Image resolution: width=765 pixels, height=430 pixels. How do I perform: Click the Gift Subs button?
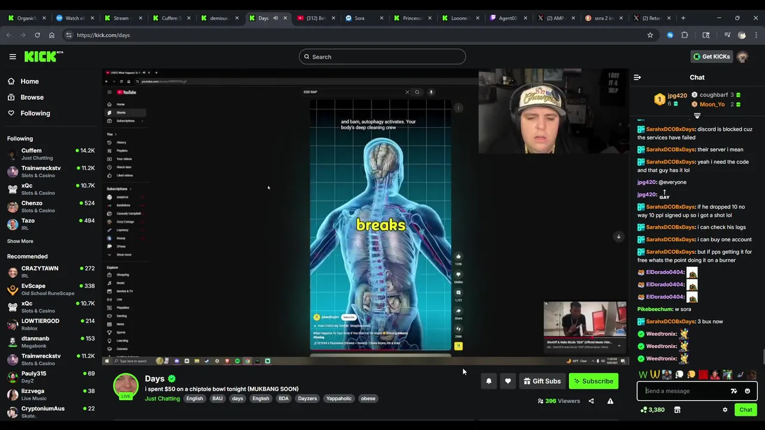[x=542, y=381]
